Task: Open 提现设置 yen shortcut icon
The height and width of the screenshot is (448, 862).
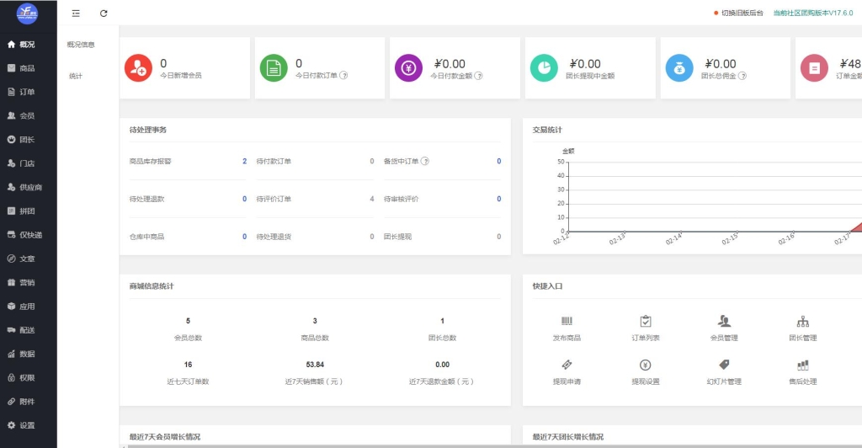Action: (646, 365)
